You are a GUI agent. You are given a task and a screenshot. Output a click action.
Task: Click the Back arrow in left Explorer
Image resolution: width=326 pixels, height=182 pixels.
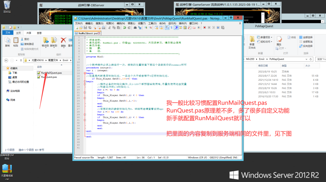pos(6,60)
